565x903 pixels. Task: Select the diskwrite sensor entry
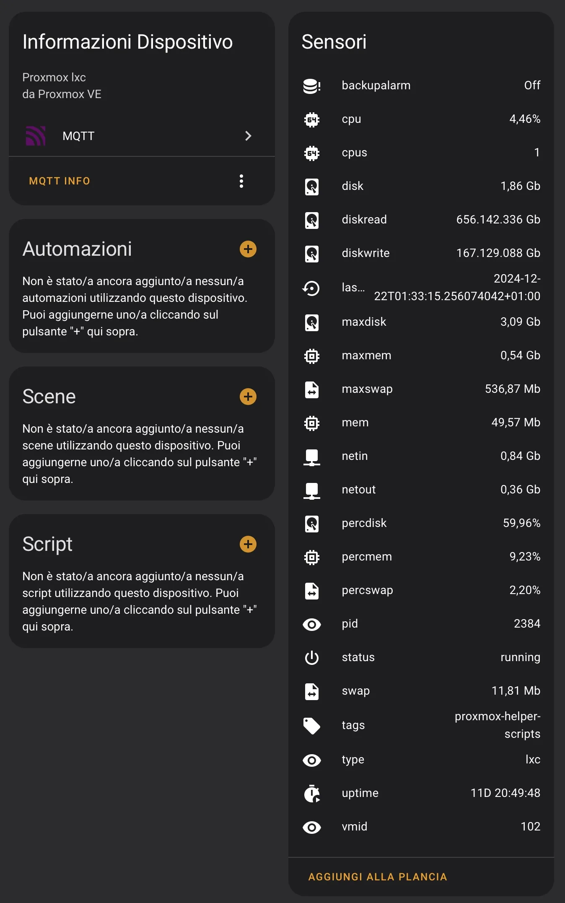(x=421, y=253)
